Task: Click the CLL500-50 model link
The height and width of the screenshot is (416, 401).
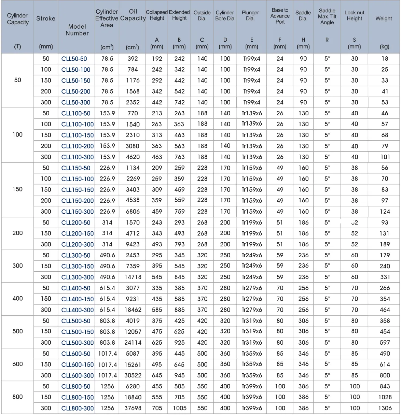Action: (x=76, y=321)
